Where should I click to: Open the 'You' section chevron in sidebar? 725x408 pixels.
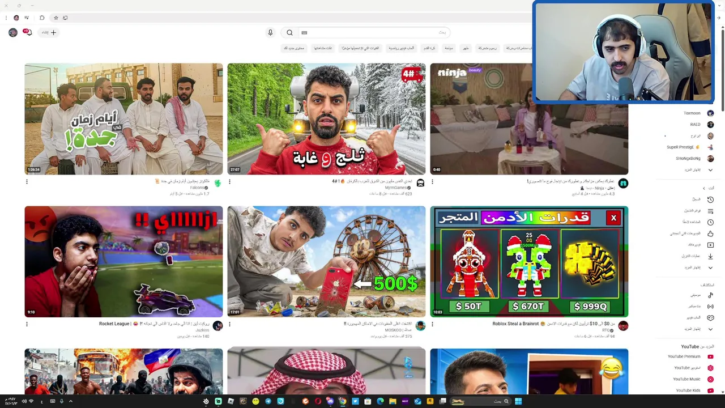point(704,188)
